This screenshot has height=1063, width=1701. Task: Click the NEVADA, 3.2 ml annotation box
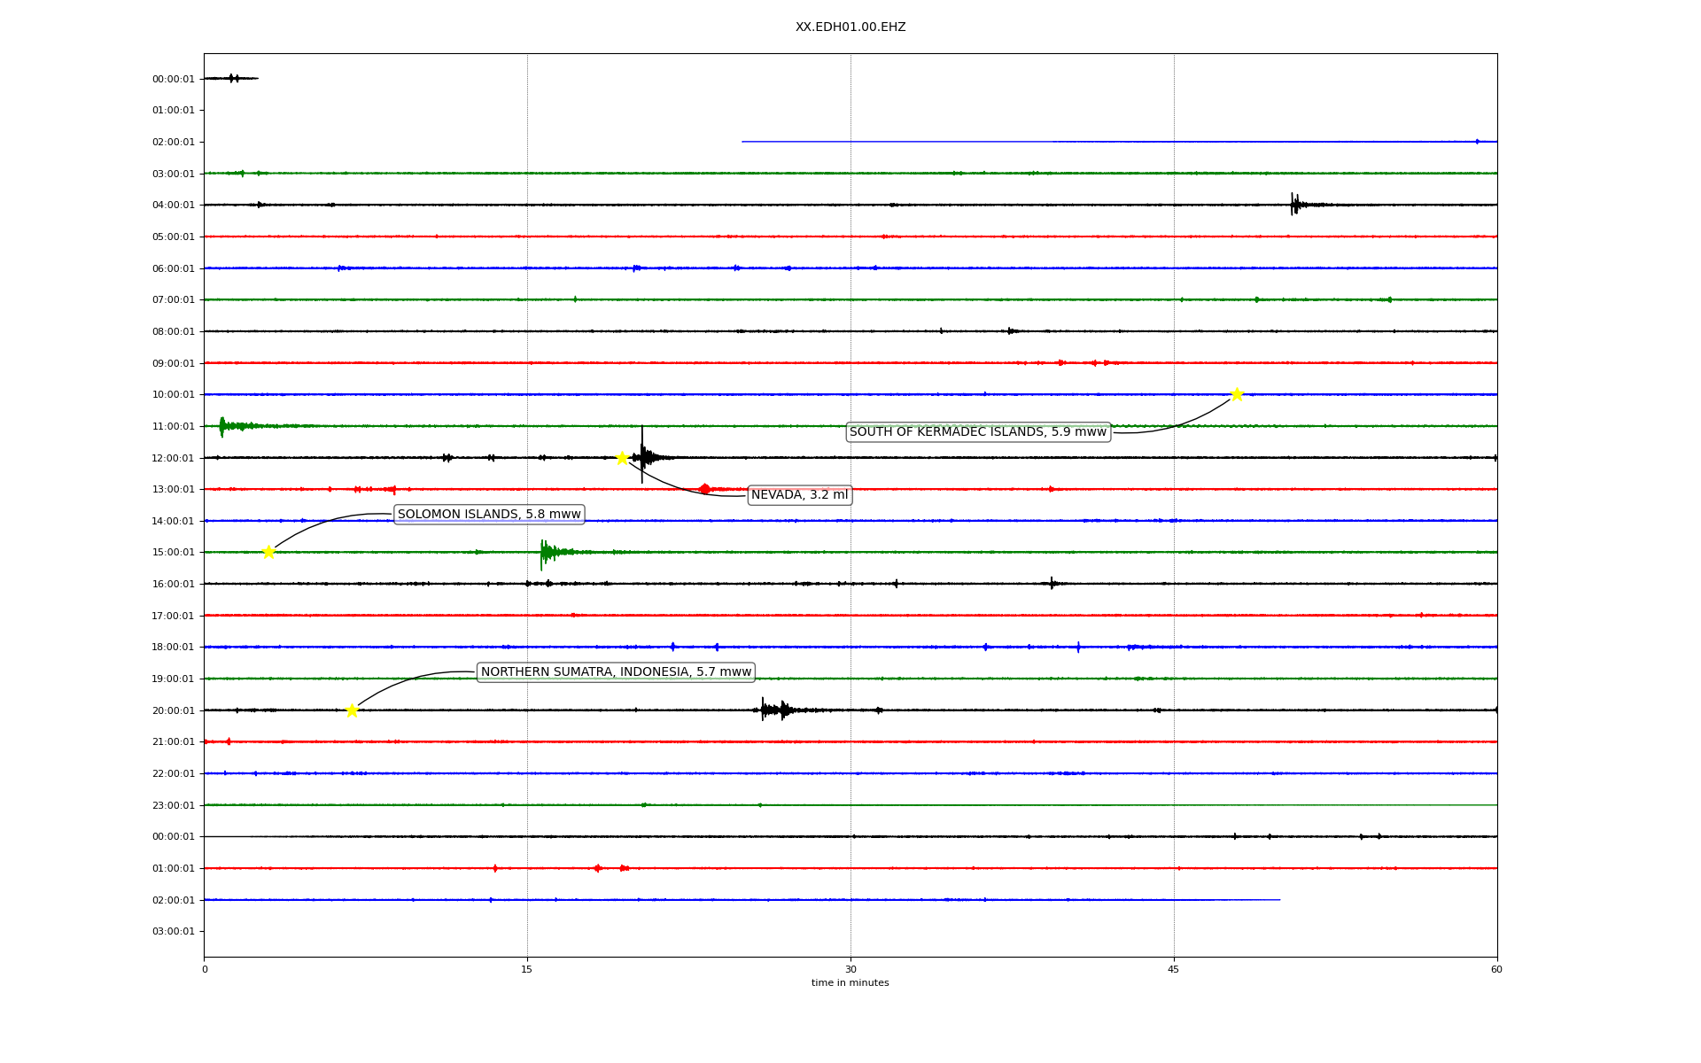click(799, 495)
